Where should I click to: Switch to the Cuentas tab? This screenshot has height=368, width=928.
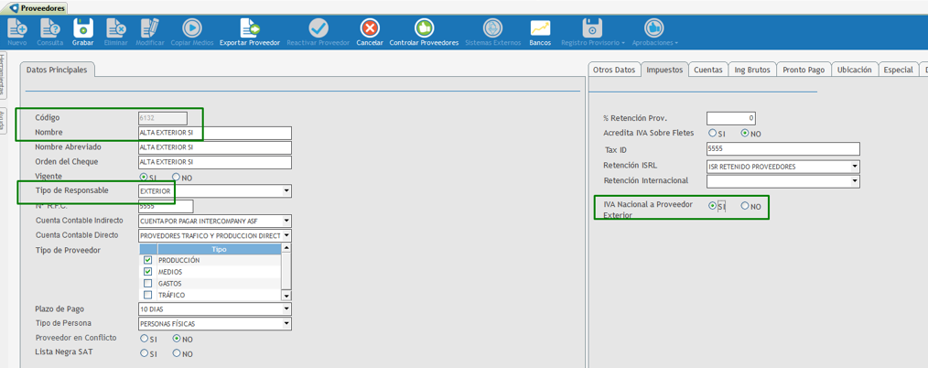coord(707,70)
